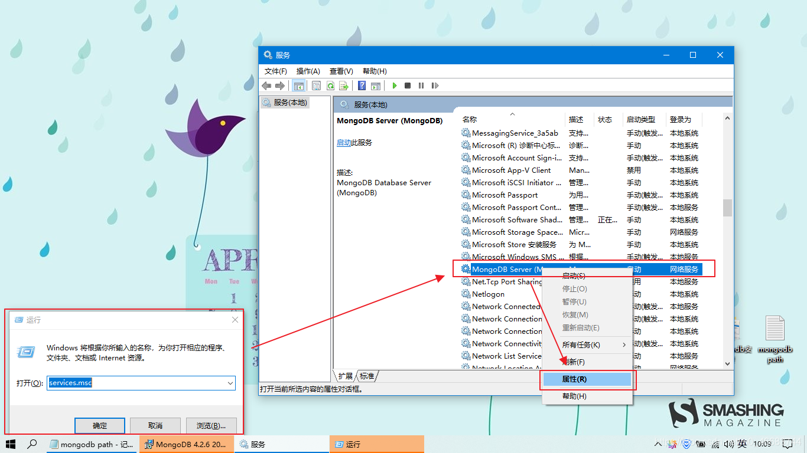Click 确定 in the Run dialog

pyautogui.click(x=100, y=425)
